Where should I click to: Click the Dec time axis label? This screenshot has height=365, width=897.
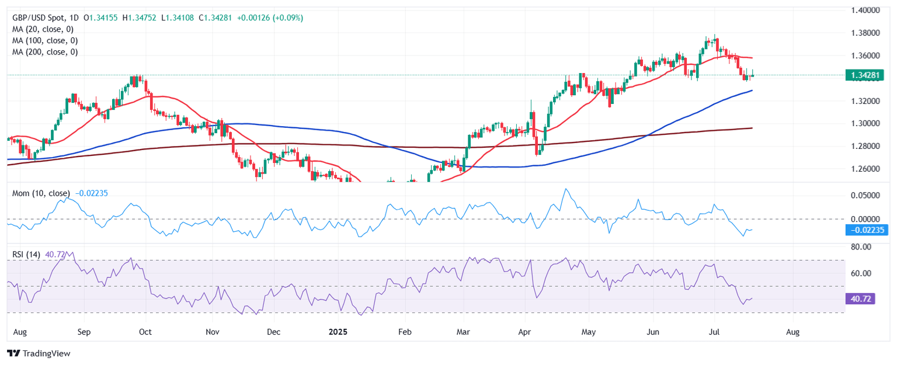(274, 332)
